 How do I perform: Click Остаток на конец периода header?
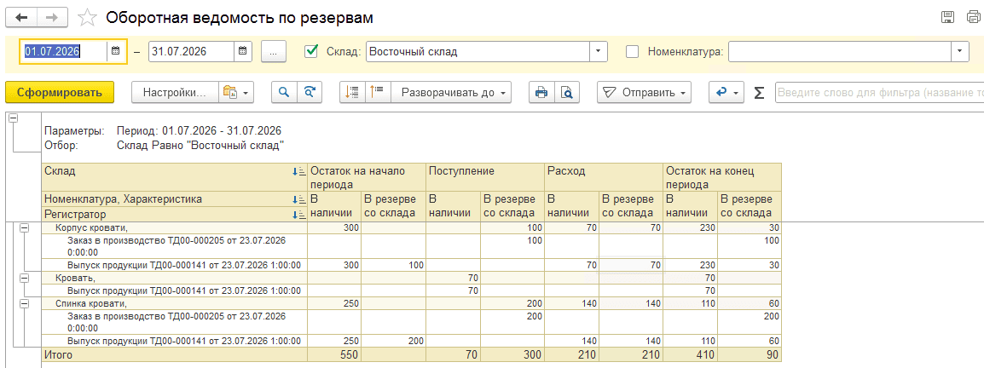(722, 177)
